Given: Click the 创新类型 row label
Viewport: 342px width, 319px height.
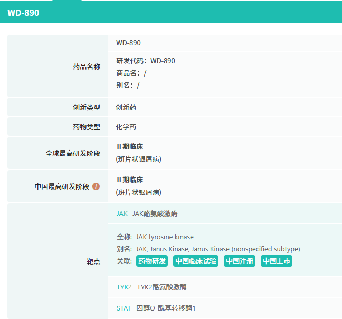Looking at the screenshot, I should pyautogui.click(x=87, y=107).
